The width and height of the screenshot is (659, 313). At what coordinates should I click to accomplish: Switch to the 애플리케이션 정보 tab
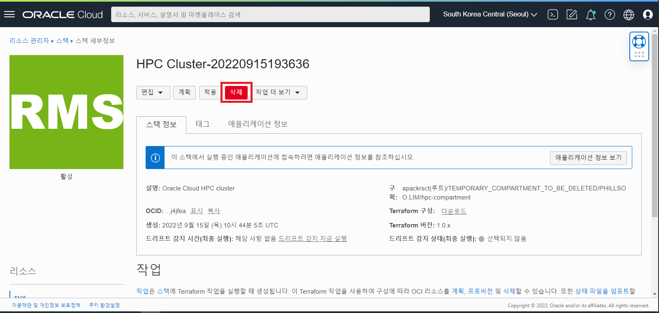tap(258, 124)
